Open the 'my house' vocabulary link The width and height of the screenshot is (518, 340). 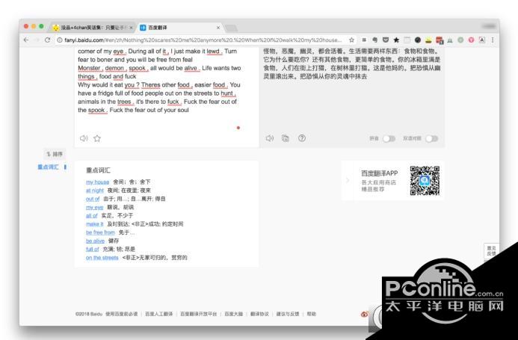(97, 182)
